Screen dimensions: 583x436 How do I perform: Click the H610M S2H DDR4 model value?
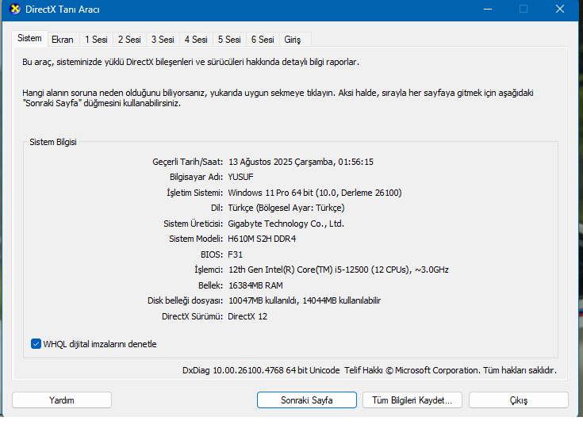pyautogui.click(x=262, y=239)
